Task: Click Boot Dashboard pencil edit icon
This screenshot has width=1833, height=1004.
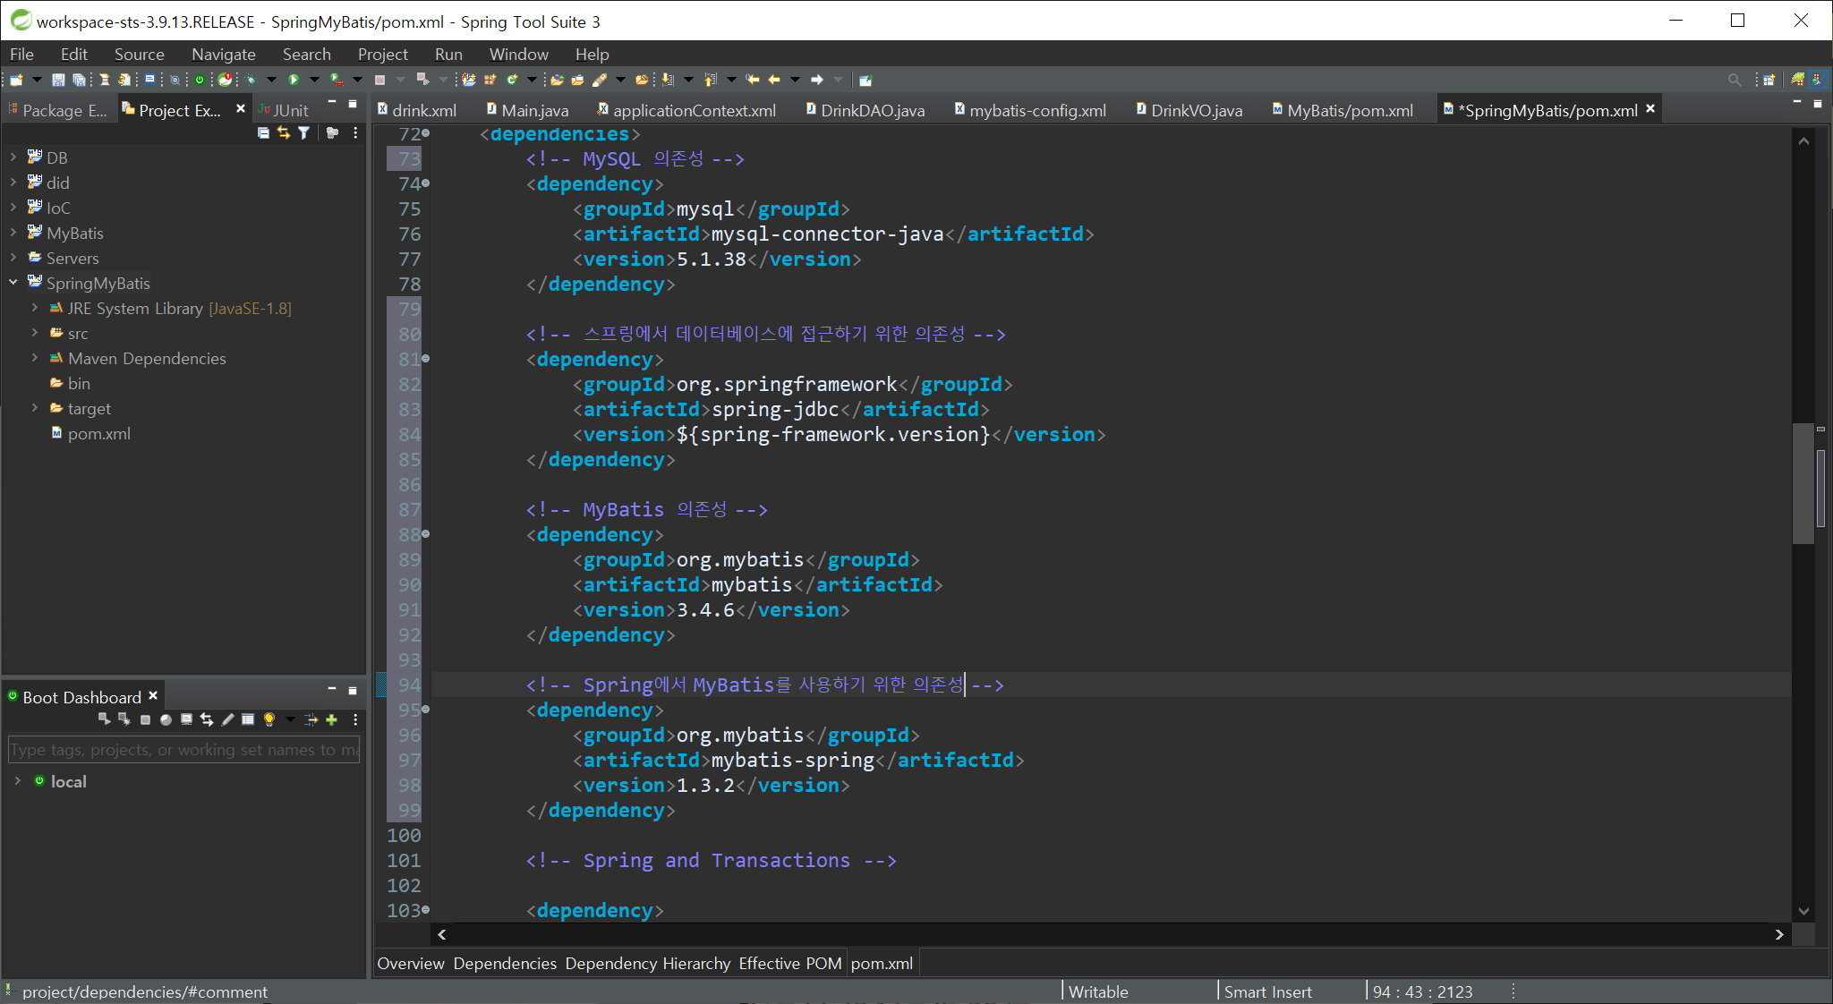Action: 227,719
